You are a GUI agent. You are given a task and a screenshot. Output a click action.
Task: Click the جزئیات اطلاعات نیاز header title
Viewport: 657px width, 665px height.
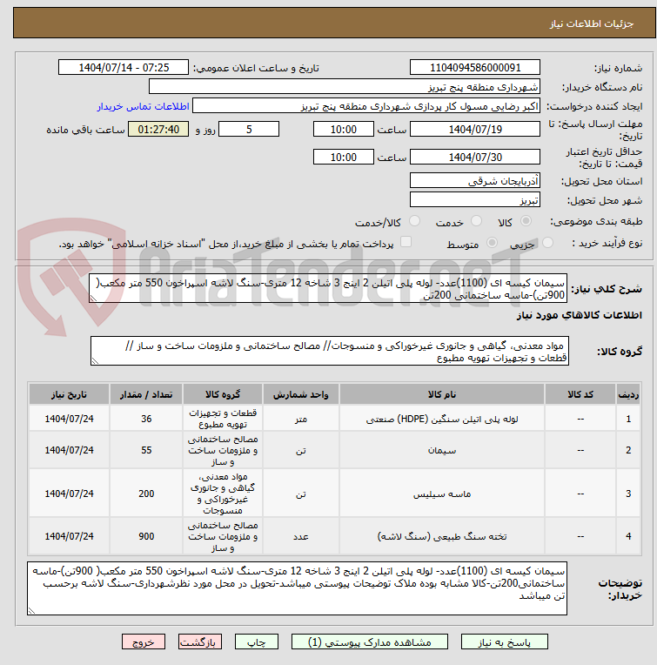coord(592,24)
